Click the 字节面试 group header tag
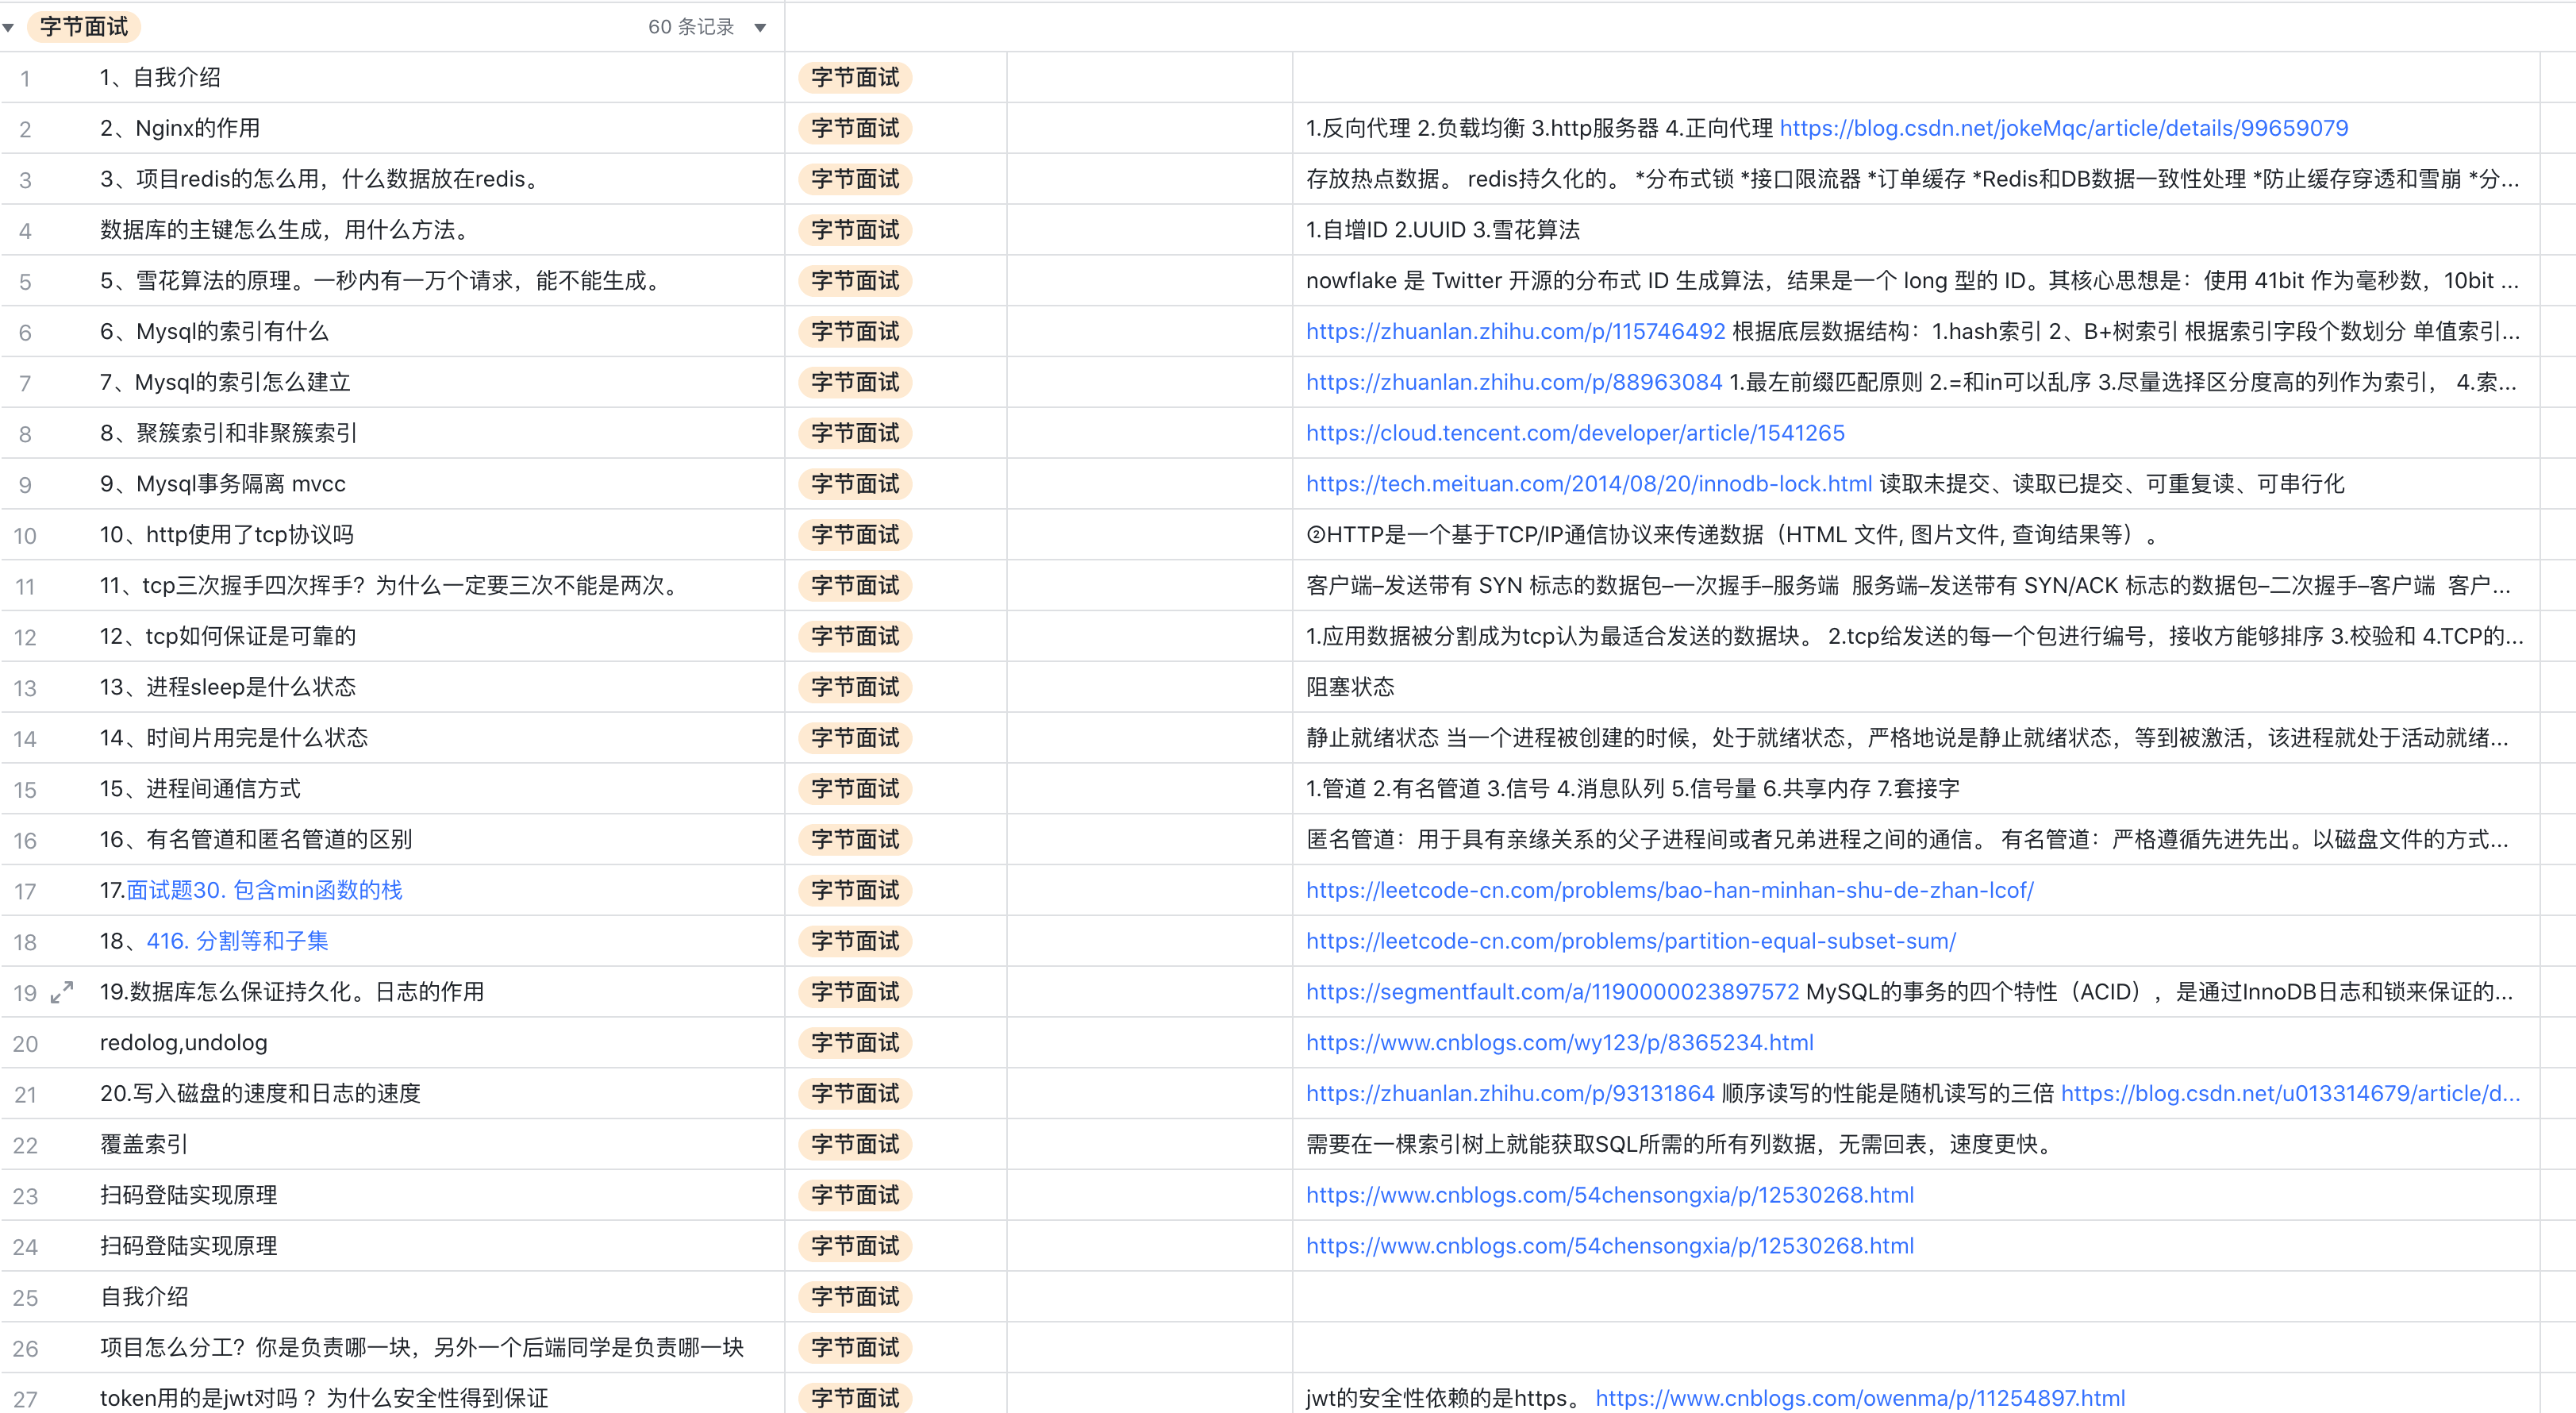Image resolution: width=2576 pixels, height=1413 pixels. point(84,27)
